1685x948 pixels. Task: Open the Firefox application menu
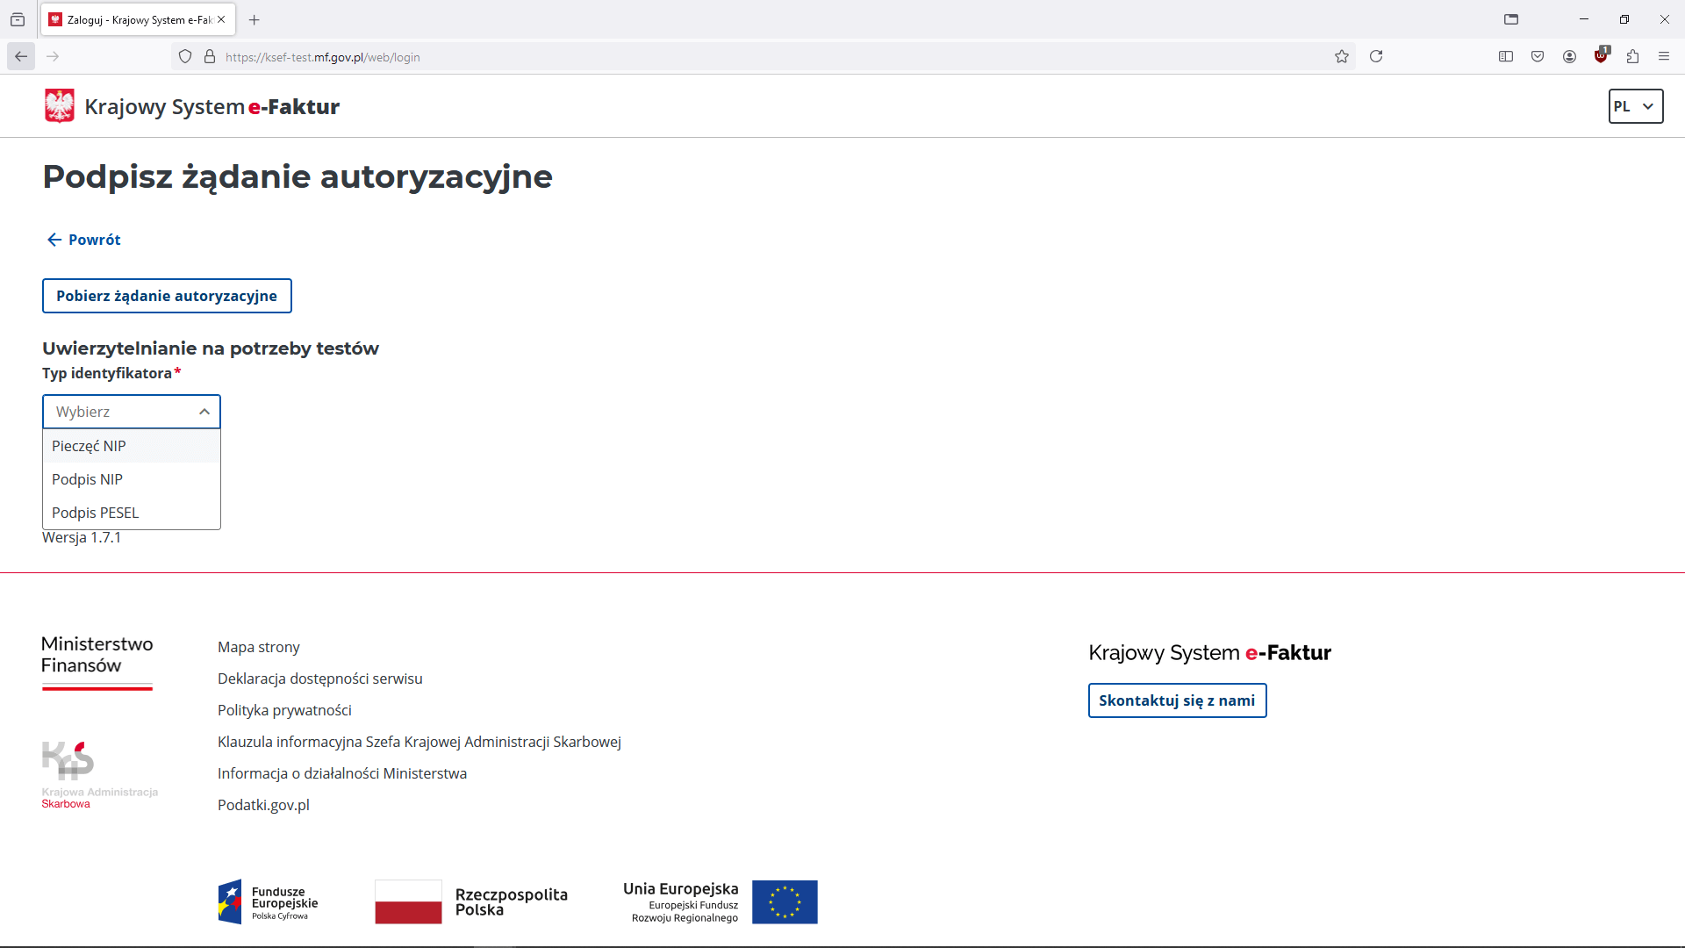[x=1665, y=56]
